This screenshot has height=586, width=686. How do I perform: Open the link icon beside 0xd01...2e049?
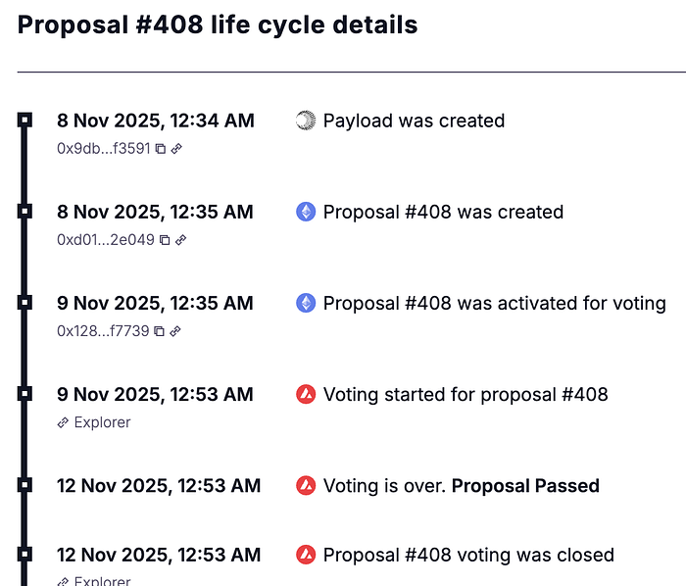point(180,240)
